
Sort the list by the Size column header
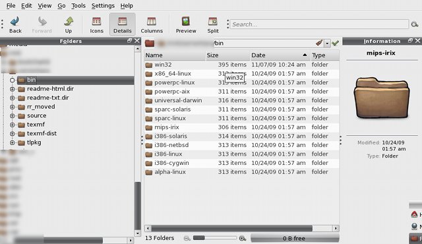228,55
